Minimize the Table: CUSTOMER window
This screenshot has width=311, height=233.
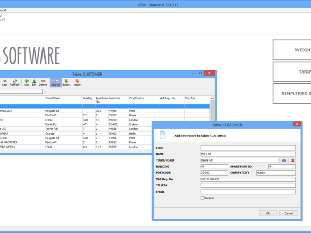(x=193, y=74)
